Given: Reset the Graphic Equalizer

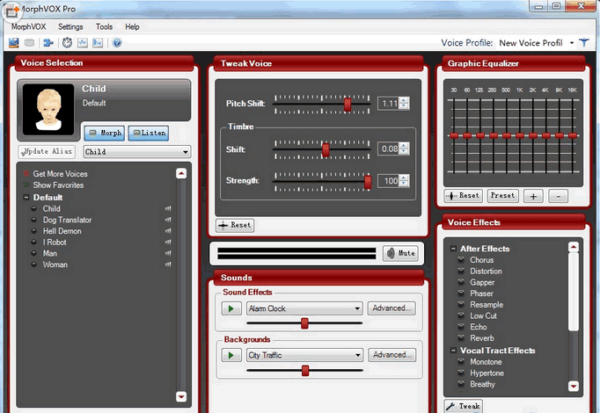Looking at the screenshot, I should pos(464,196).
